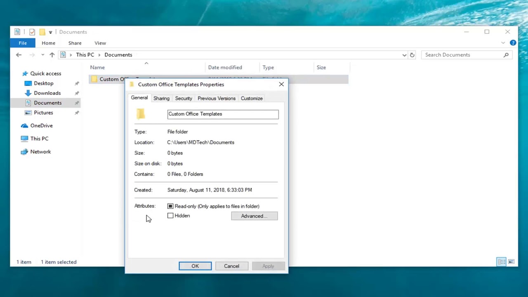528x297 pixels.
Task: Go back using the Back arrow
Action: point(19,55)
